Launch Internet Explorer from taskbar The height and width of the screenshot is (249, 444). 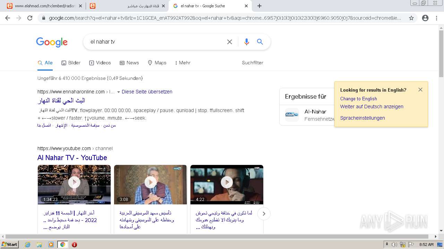28,245
